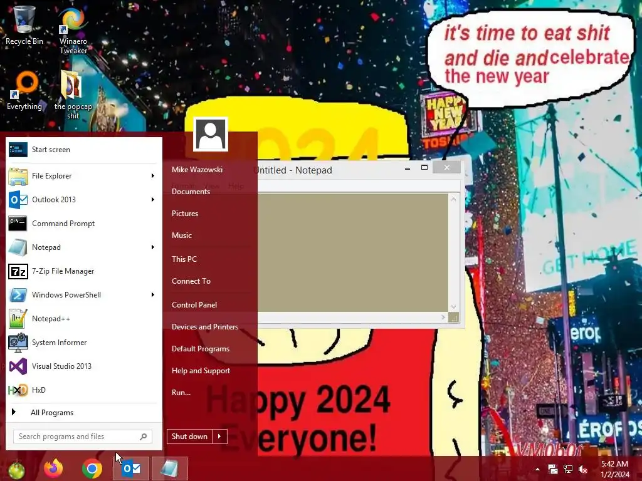The width and height of the screenshot is (642, 481).
Task: Open Pictures from the start menu
Action: point(185,214)
